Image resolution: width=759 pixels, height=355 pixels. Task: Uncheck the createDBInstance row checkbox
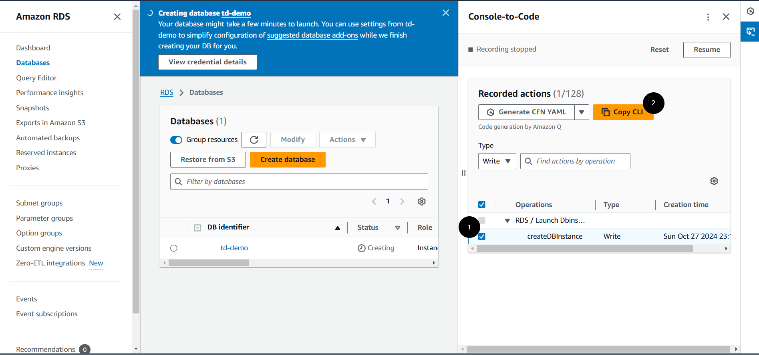[x=482, y=236]
